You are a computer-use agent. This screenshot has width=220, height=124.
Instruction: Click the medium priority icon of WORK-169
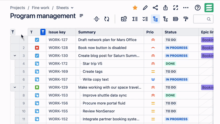click(x=153, y=72)
